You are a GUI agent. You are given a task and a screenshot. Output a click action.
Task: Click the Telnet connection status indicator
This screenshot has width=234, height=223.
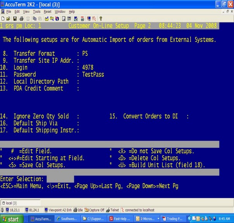(112, 210)
